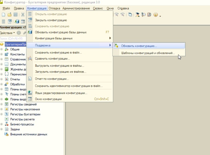
Task: Open the Сервис menu
Action: [x=98, y=8]
